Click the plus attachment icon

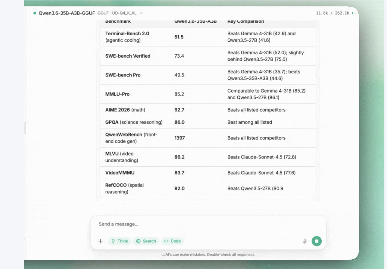[100, 241]
